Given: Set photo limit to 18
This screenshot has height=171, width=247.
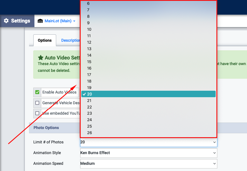Looking at the screenshot, I should (148, 81).
